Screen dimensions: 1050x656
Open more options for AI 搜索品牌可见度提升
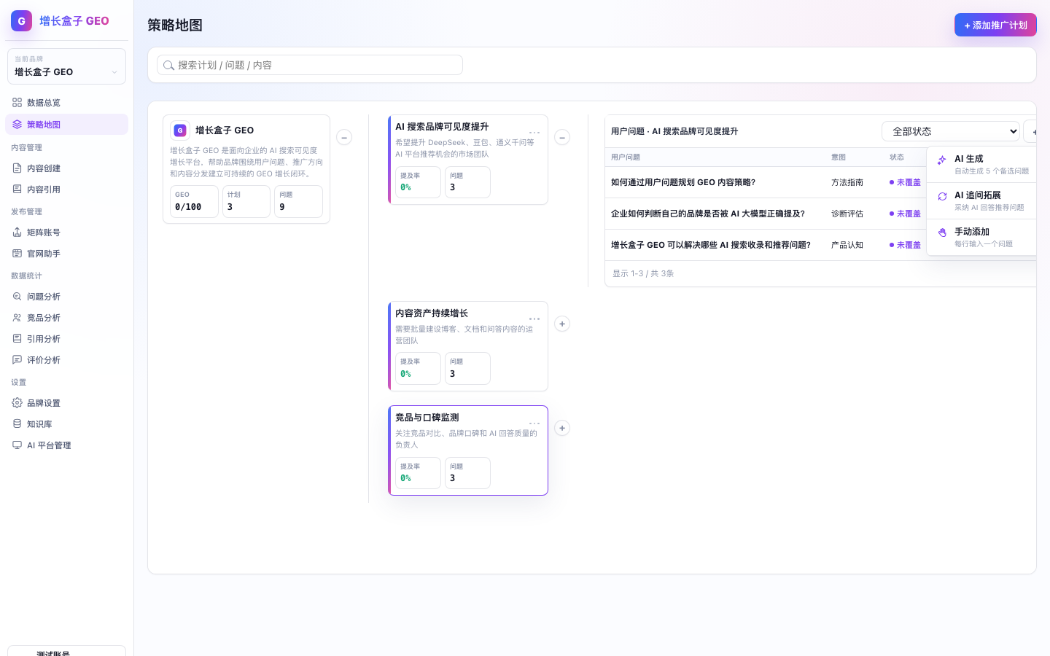coord(534,133)
